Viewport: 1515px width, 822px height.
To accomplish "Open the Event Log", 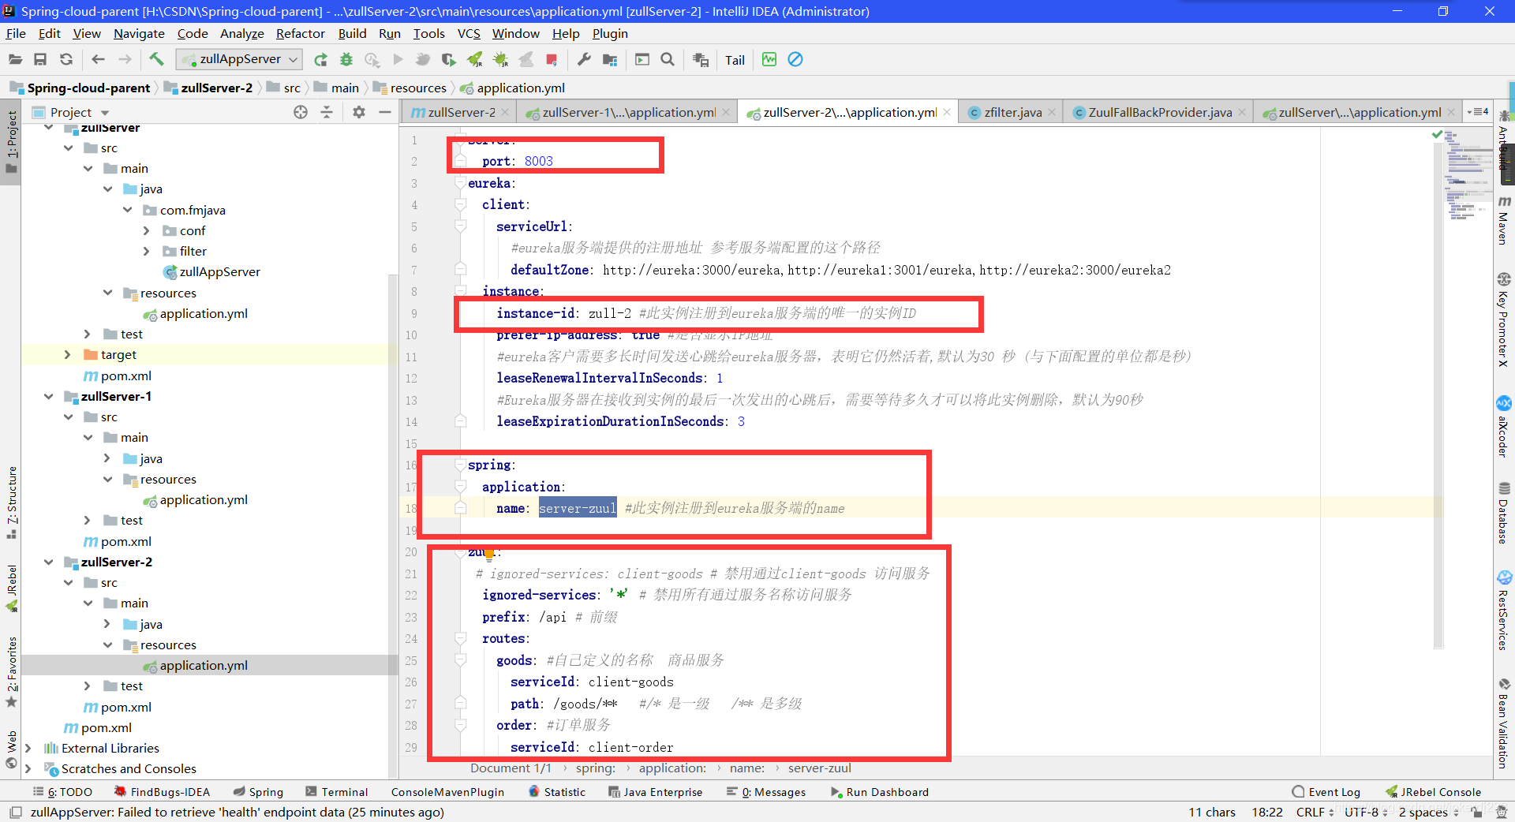I will click(x=1326, y=792).
